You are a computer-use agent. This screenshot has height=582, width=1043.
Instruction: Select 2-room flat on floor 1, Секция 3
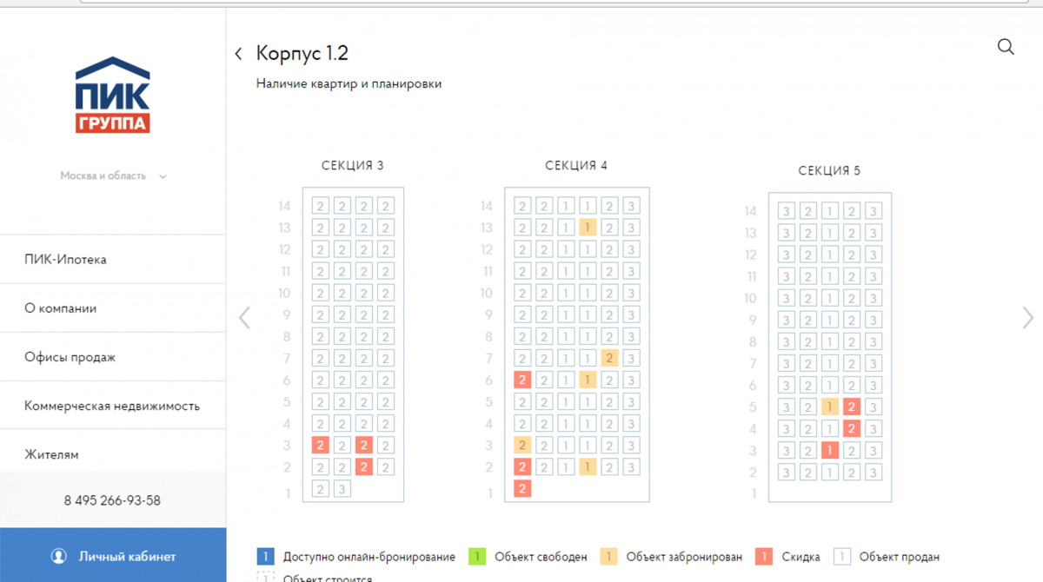click(321, 489)
